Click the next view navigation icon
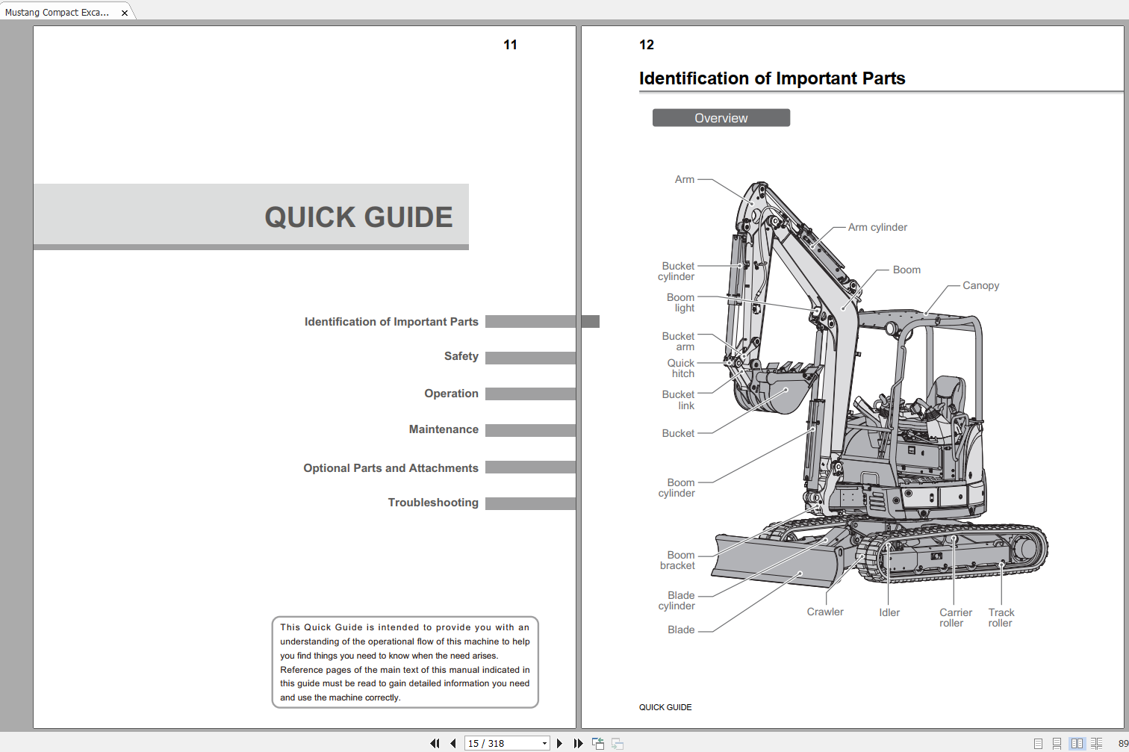Image resolution: width=1129 pixels, height=752 pixels. tap(618, 743)
